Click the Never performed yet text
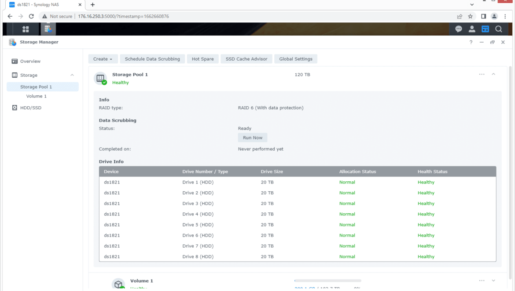The image size is (515, 291). (x=261, y=149)
